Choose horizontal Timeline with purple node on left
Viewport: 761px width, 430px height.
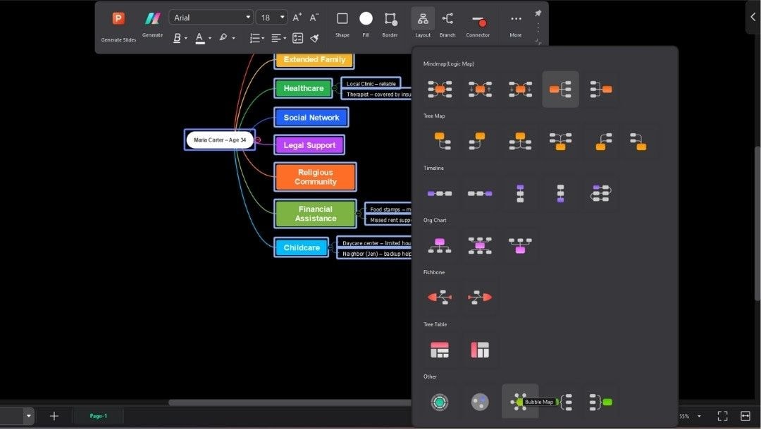tap(440, 193)
